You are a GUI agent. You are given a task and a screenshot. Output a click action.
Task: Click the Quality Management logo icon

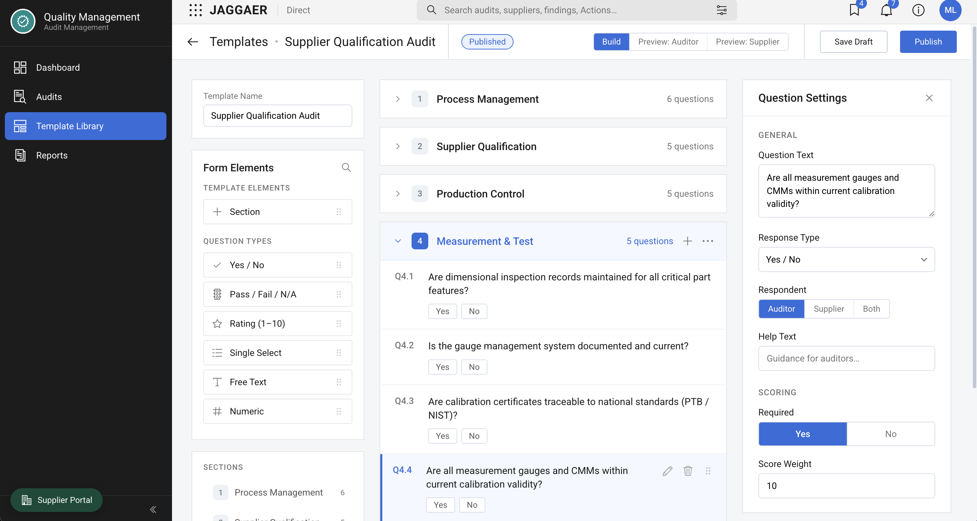(x=23, y=21)
